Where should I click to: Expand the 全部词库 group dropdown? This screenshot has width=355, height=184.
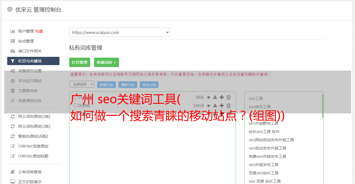(x=82, y=84)
